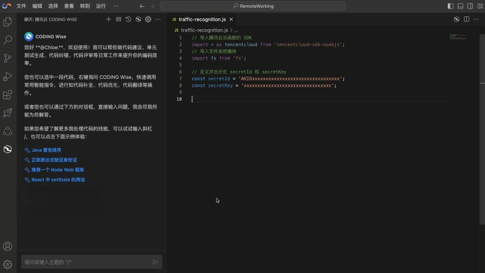Click the 聊天: 腾讯云 CODING WISE panel title
The width and height of the screenshot is (485, 273).
click(x=50, y=19)
